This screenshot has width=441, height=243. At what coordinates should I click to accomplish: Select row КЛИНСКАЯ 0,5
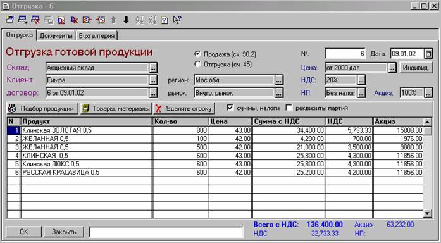(x=215, y=156)
